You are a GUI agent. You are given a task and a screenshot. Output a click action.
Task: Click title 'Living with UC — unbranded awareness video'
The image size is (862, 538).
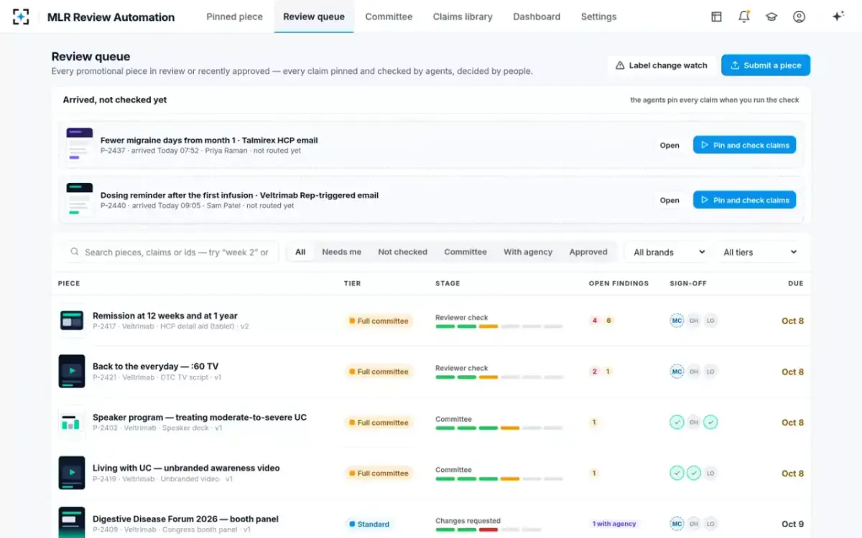[x=186, y=468]
